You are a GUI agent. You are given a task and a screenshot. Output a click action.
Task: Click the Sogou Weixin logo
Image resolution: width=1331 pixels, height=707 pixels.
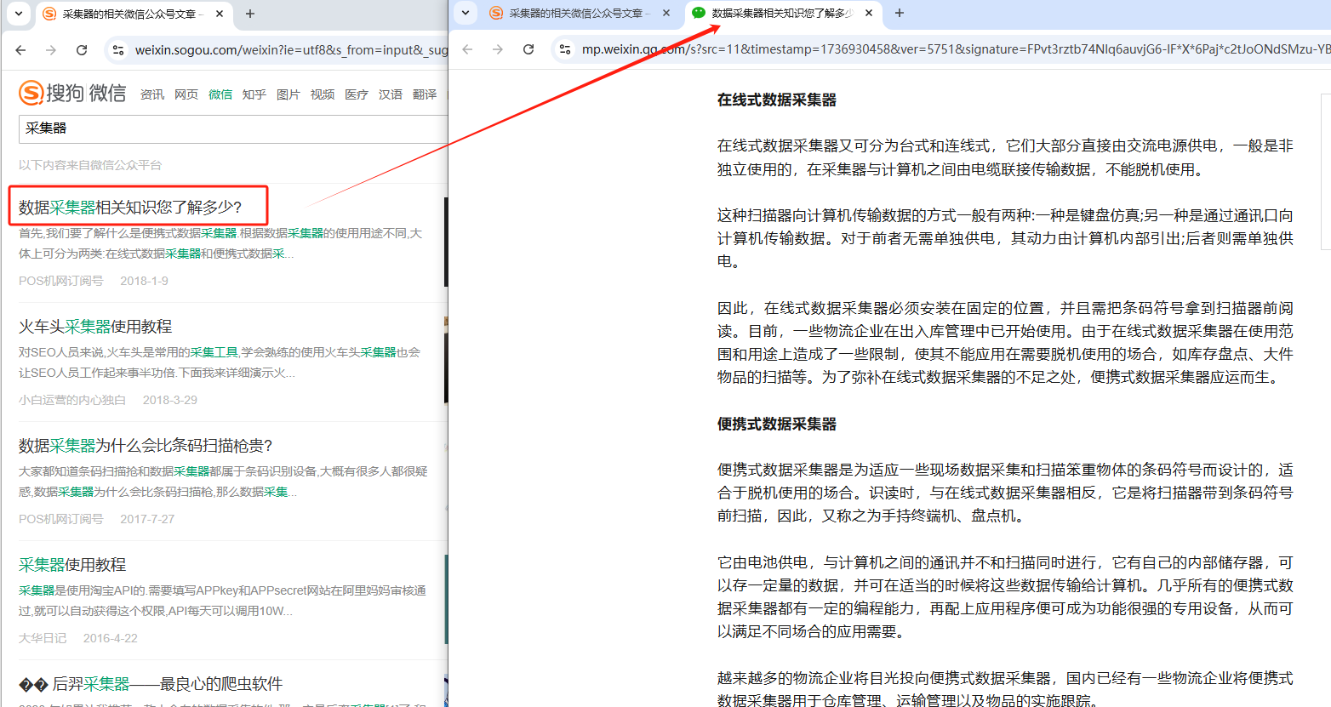(x=72, y=93)
